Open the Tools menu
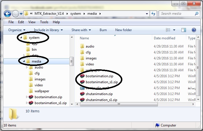The width and height of the screenshot is (203, 131). pos(44,22)
